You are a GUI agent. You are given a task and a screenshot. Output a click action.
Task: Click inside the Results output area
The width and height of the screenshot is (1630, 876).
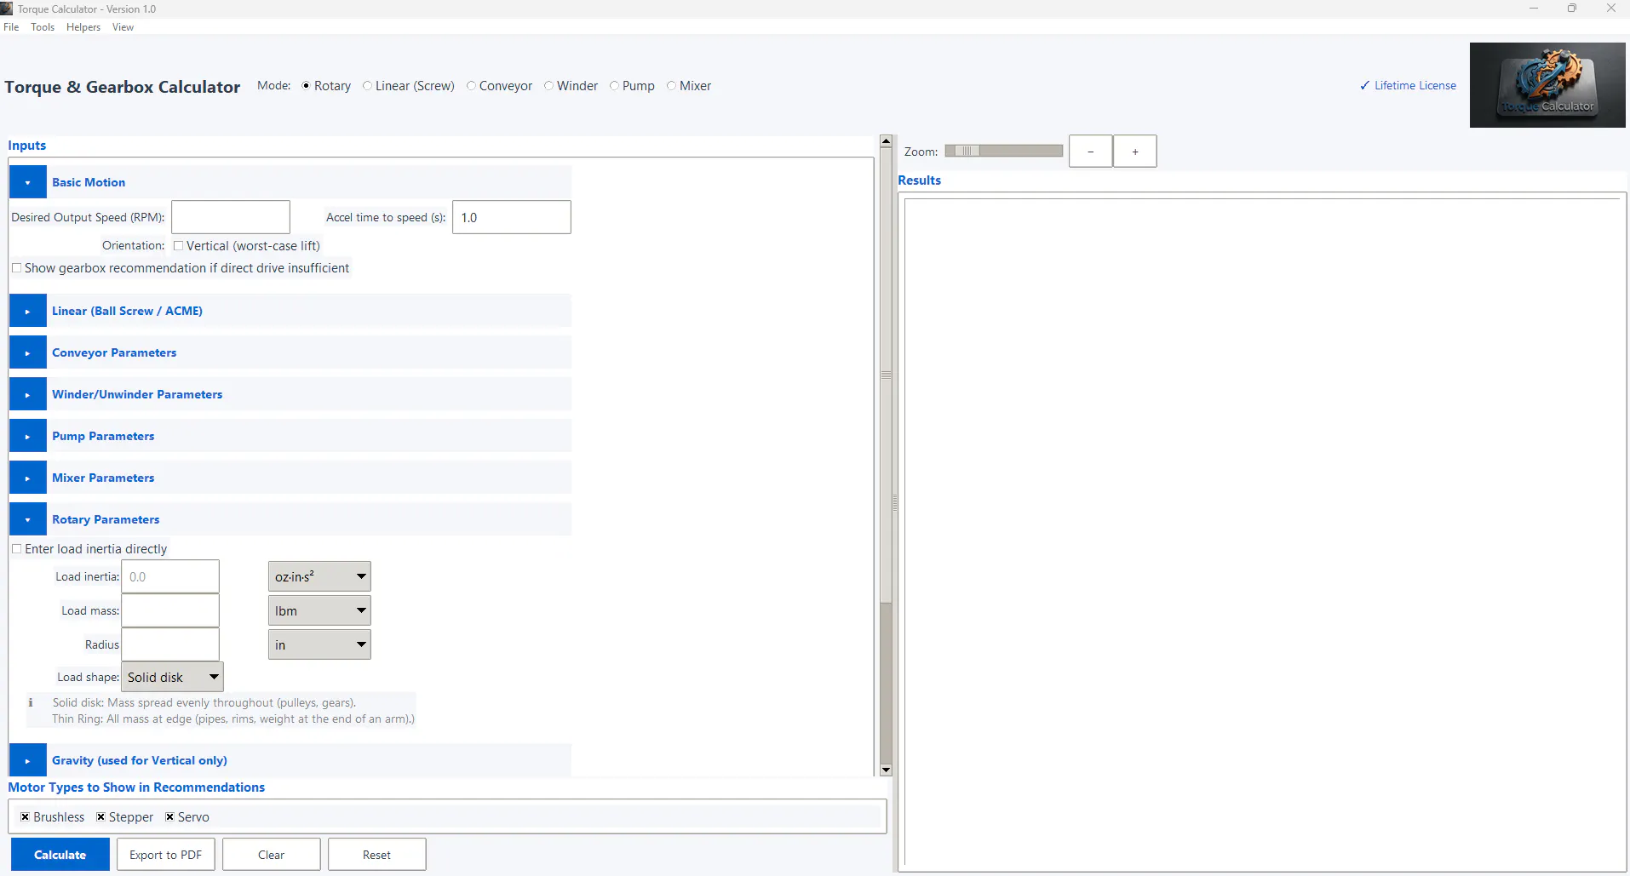[1262, 532]
